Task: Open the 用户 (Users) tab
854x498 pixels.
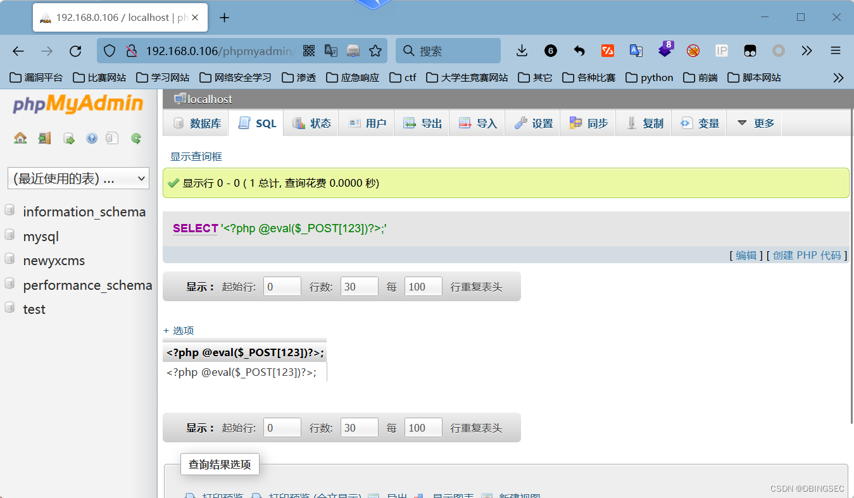Action: (x=367, y=123)
